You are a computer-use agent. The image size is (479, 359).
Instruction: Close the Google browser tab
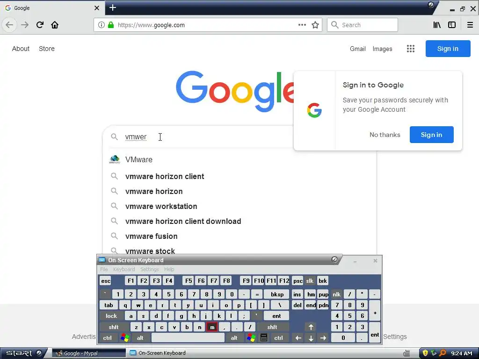pos(96,8)
